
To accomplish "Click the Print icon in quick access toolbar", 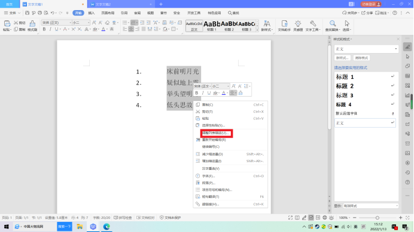I will pos(39,13).
